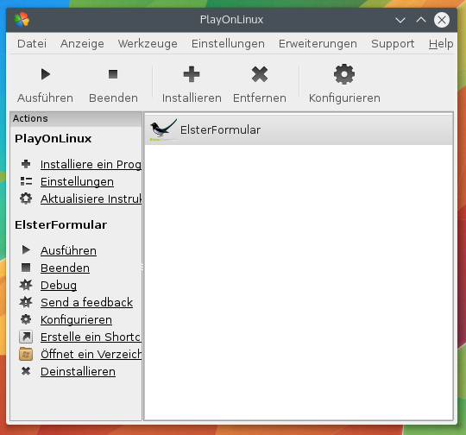Click play triangle icon beside sidebar Ausführen
The width and height of the screenshot is (466, 435).
(26, 250)
